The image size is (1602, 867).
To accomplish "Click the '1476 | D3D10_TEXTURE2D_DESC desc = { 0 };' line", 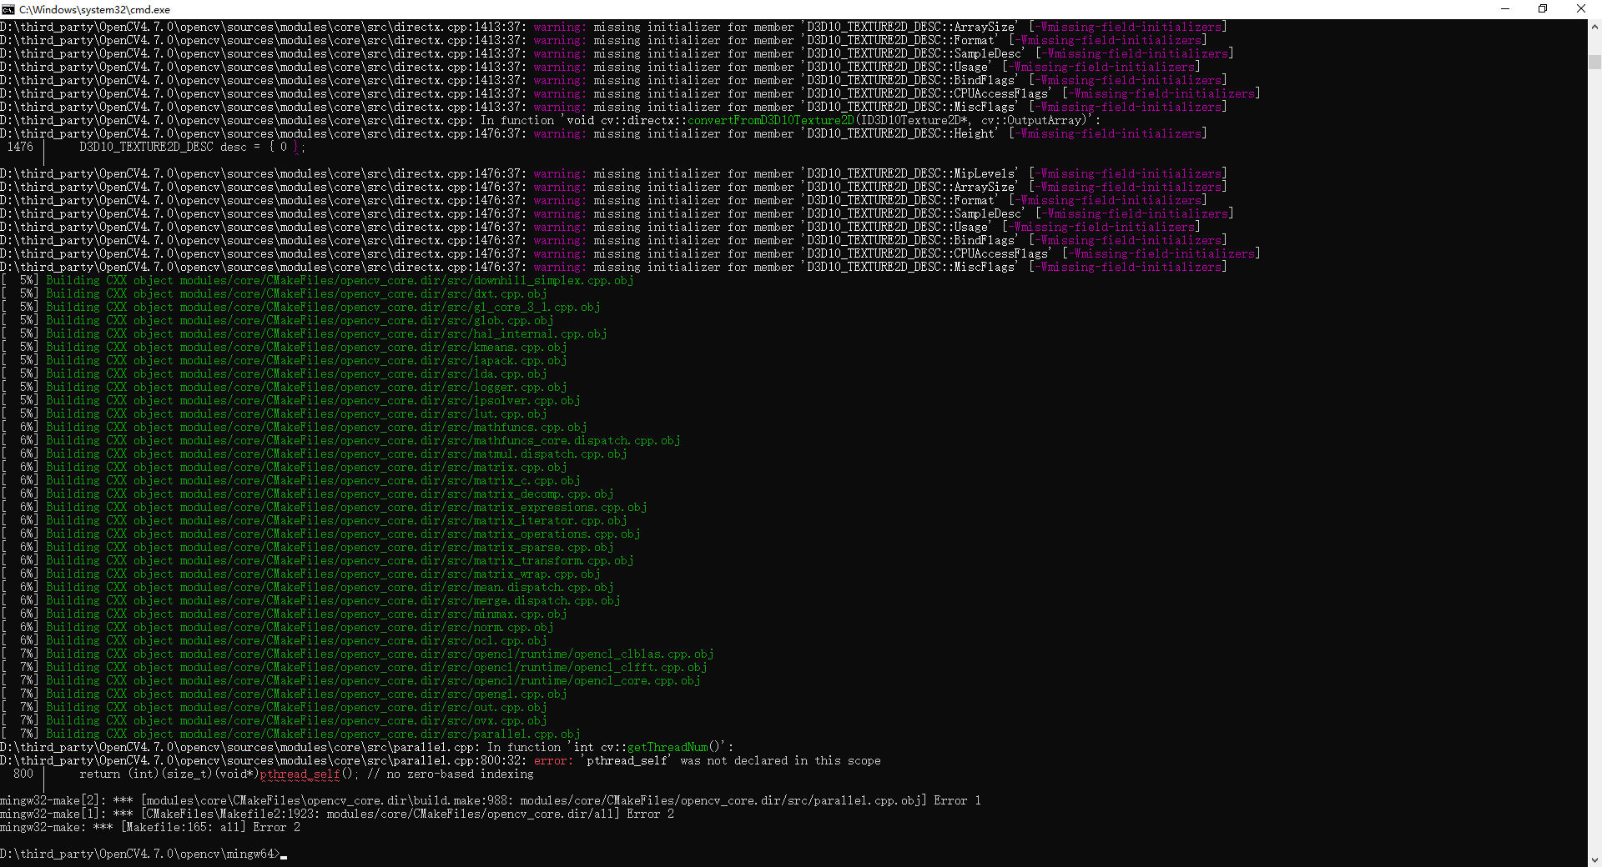I will 156,147.
